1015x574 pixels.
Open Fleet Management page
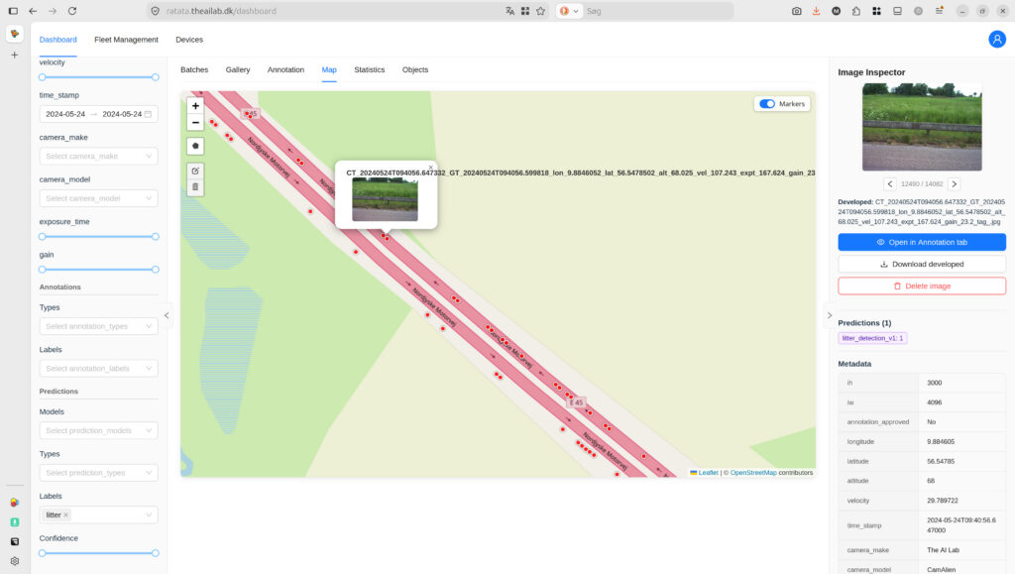click(126, 40)
